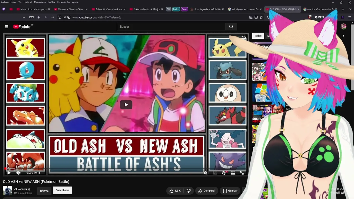Screen dimensions: 354x199
Task: Open the Herramientas menu
Action: pos(63,2)
